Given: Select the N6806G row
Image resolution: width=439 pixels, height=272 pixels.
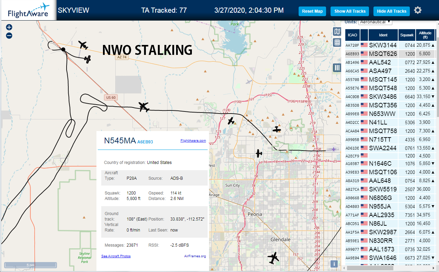Looking at the screenshot, I should tap(390, 198).
